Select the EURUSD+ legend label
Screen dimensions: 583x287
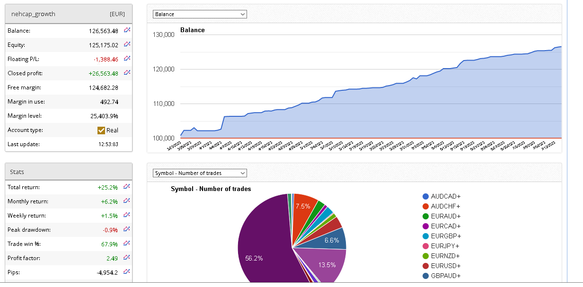coord(445,266)
